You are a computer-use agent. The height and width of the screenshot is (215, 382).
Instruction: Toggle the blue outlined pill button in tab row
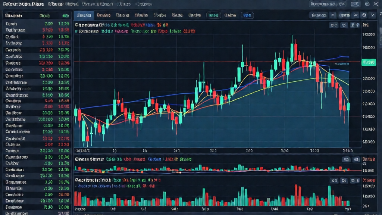[247, 15]
